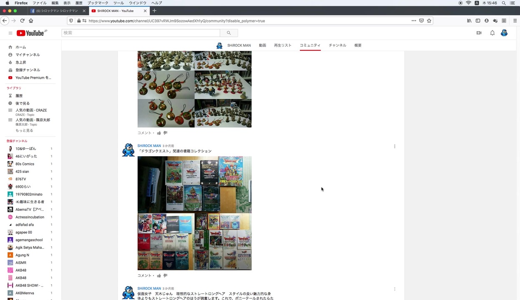Image resolution: width=520 pixels, height=300 pixels.
Task: Open the Apple menu
Action: tap(7, 3)
